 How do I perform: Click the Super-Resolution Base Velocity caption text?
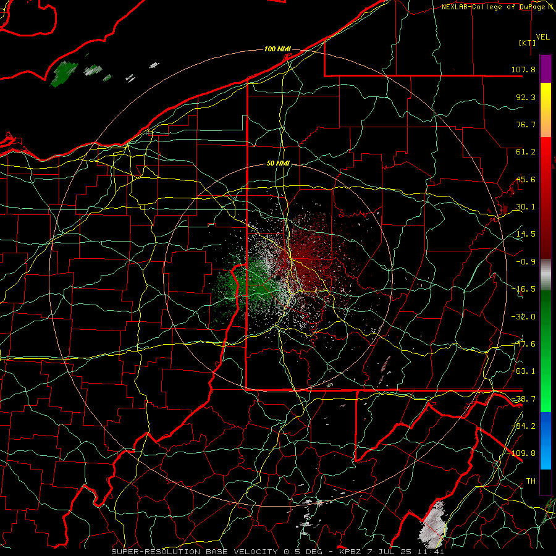pyautogui.click(x=277, y=552)
